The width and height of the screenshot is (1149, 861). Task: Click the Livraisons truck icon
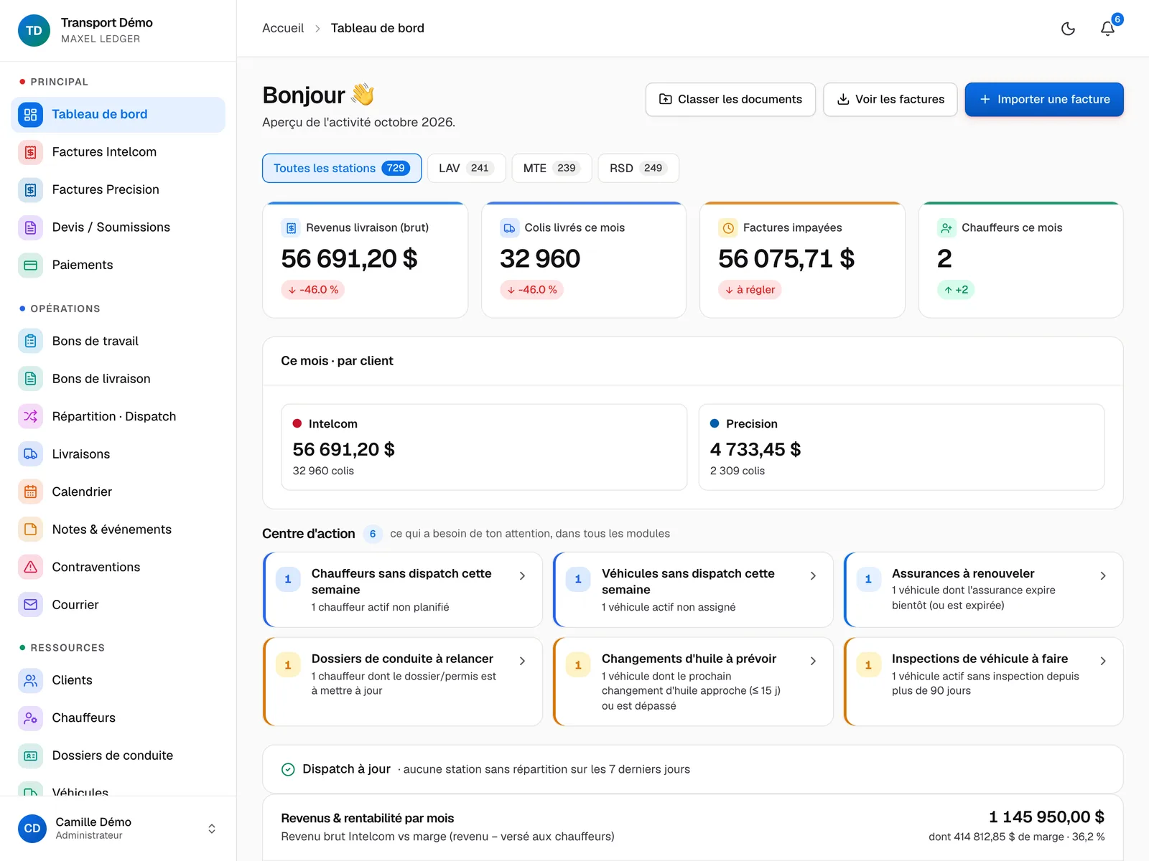[x=30, y=454]
